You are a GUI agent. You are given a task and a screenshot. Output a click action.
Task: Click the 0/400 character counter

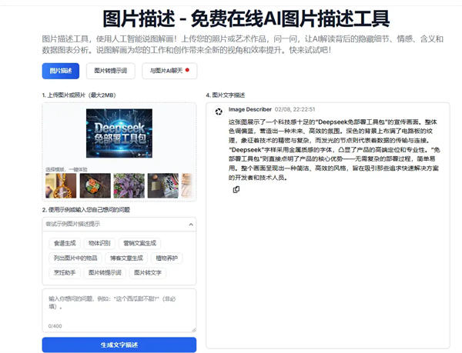tap(55, 326)
